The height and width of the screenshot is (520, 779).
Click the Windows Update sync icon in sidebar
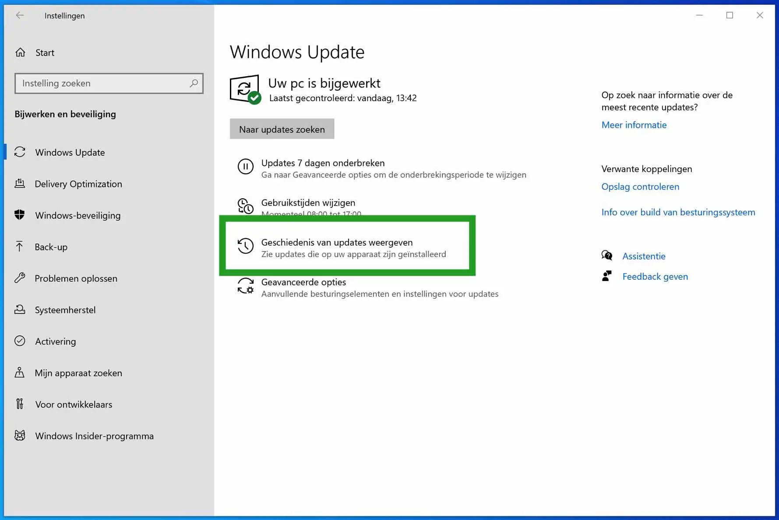click(x=20, y=152)
